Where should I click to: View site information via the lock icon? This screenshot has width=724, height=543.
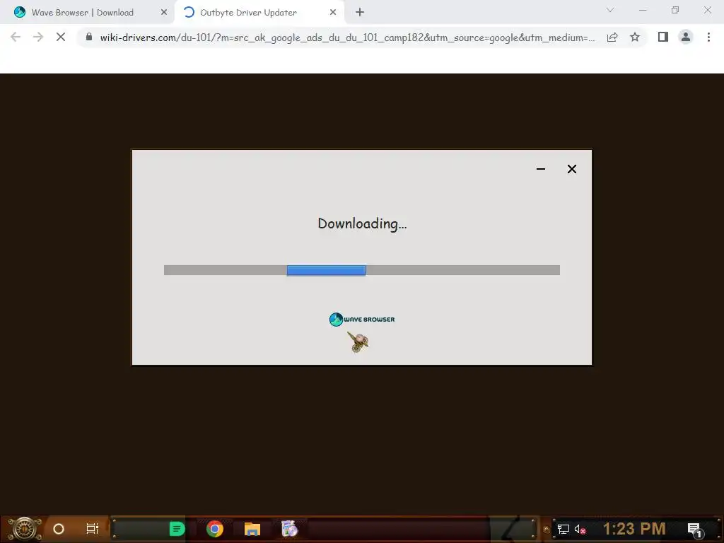pyautogui.click(x=89, y=37)
